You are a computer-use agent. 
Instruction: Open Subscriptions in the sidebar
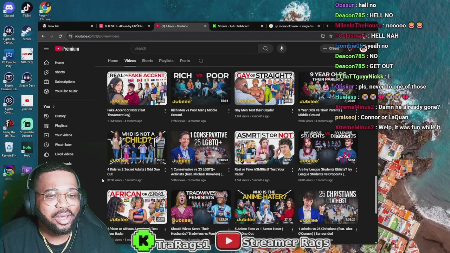point(67,82)
